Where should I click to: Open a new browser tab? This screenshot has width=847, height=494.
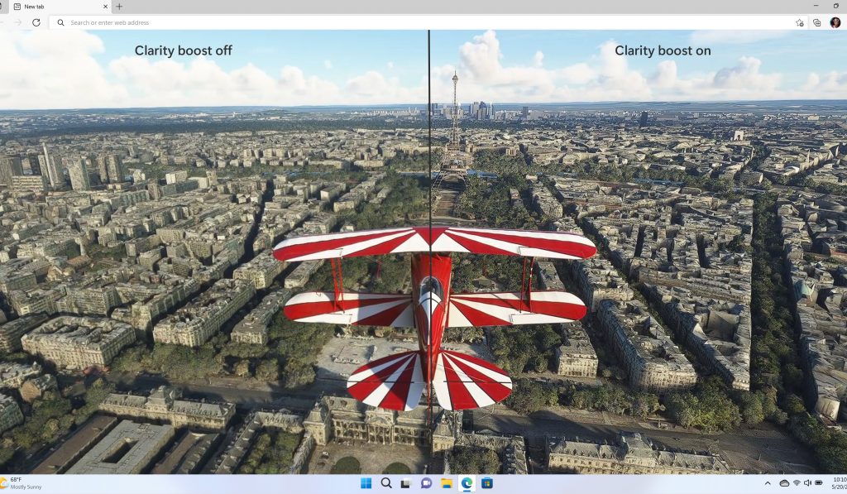[x=121, y=7]
